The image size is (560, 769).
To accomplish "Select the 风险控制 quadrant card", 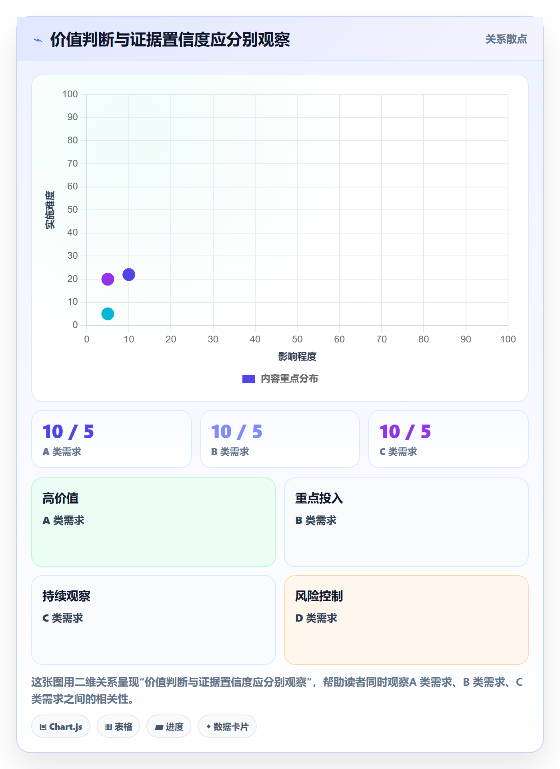I will click(406, 620).
